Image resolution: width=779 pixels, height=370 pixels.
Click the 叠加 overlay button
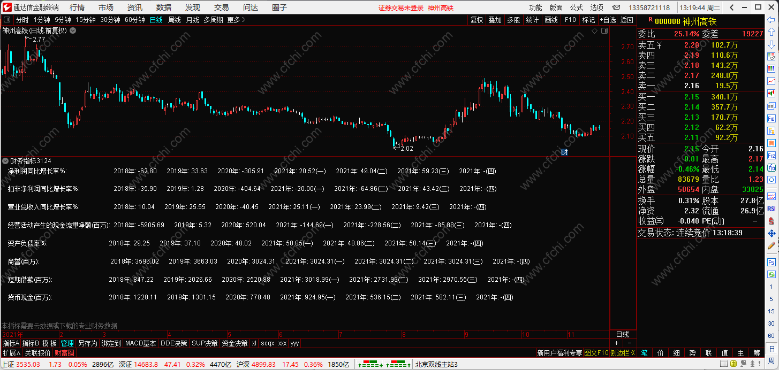click(x=495, y=20)
